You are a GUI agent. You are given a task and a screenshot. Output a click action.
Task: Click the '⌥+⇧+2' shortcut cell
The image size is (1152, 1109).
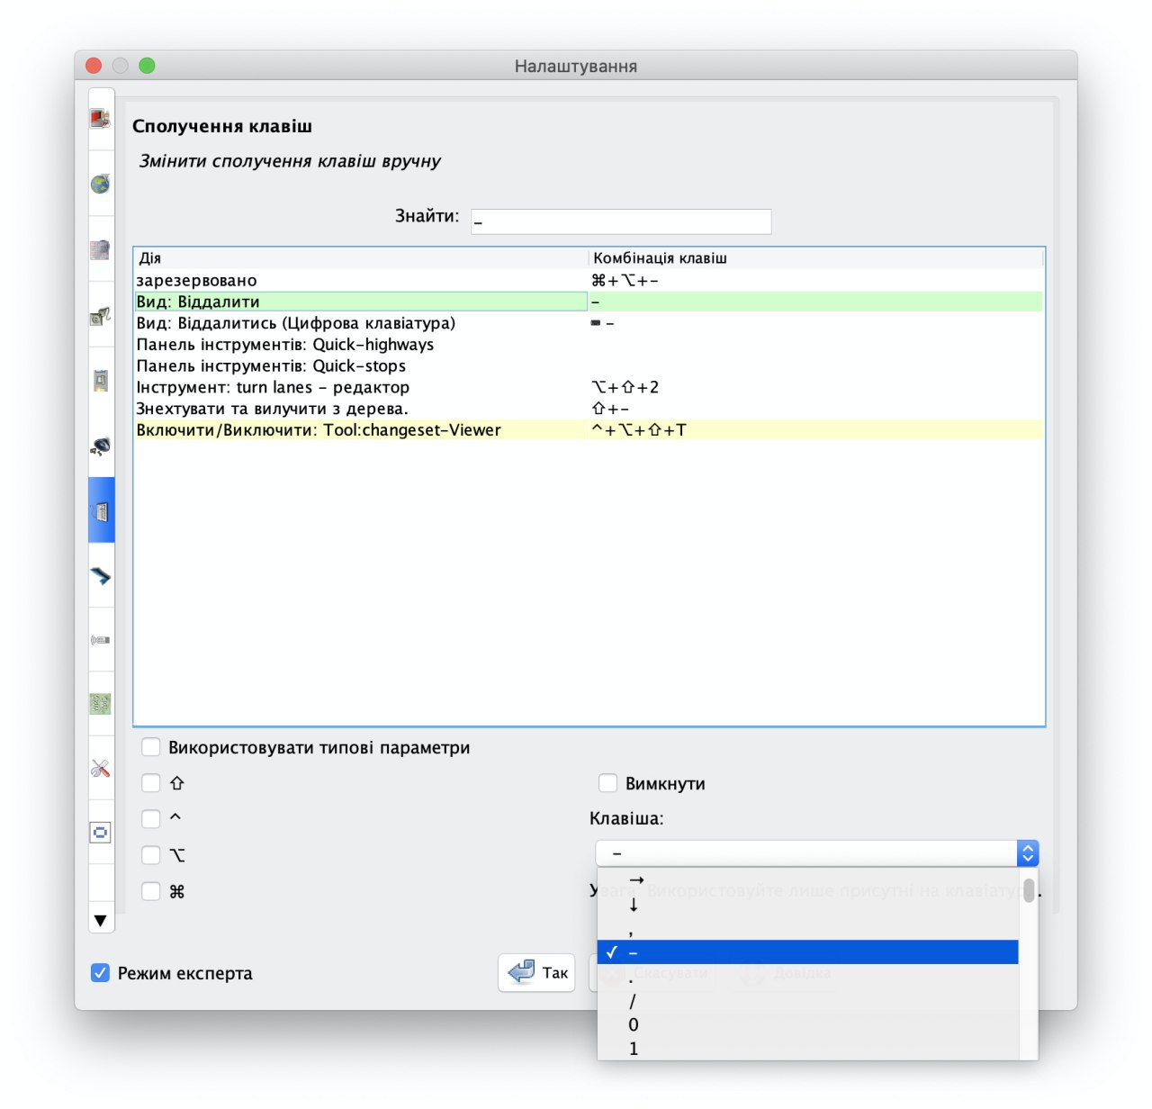point(815,387)
